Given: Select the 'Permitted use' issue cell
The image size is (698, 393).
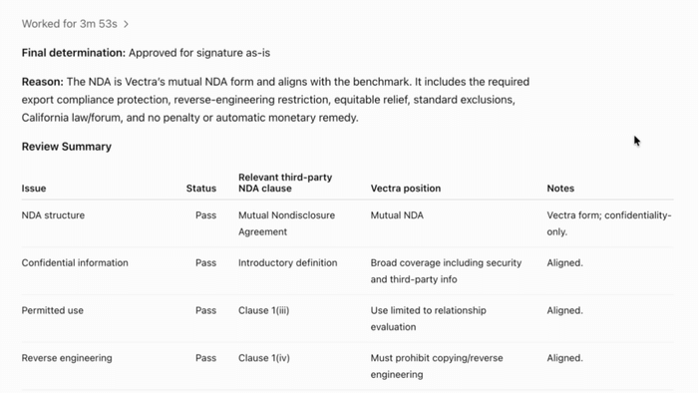Looking at the screenshot, I should tap(53, 310).
